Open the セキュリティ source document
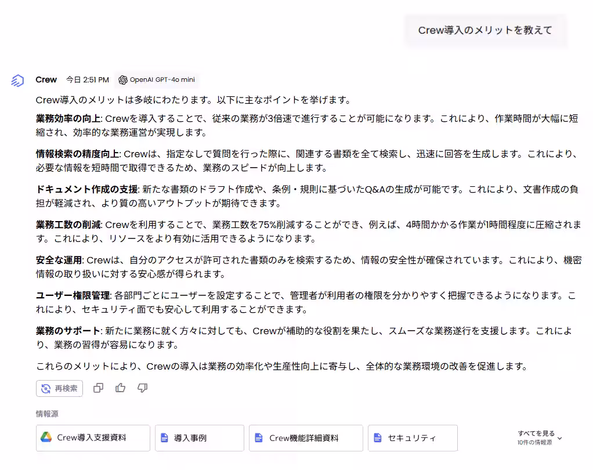This screenshot has width=593, height=470. pos(413,438)
